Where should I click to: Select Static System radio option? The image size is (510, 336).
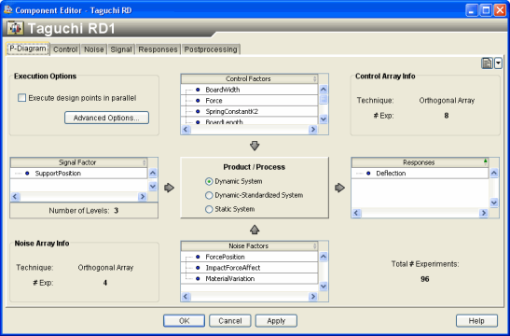209,209
